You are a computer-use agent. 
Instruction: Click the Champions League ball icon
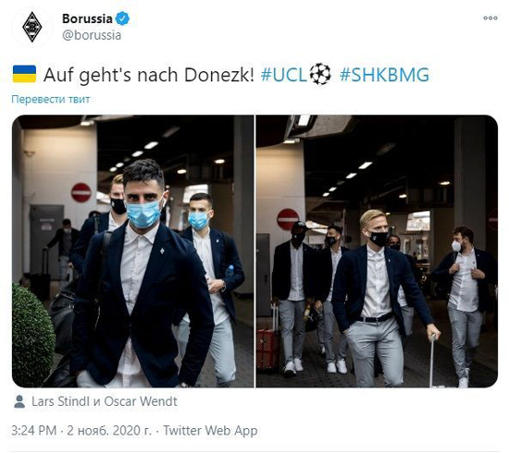pos(320,74)
